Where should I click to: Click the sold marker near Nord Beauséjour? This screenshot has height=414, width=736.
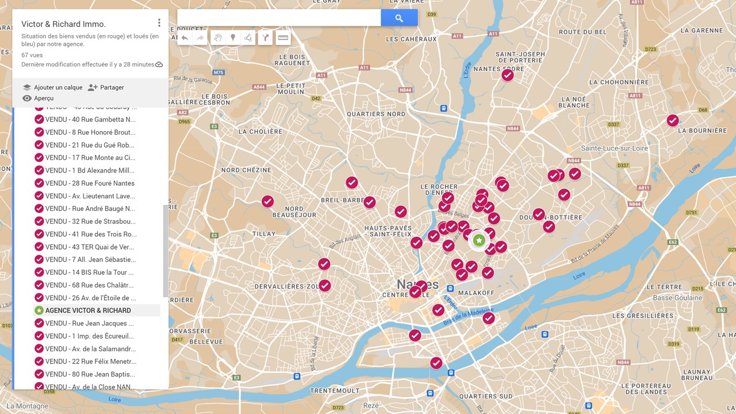click(268, 201)
